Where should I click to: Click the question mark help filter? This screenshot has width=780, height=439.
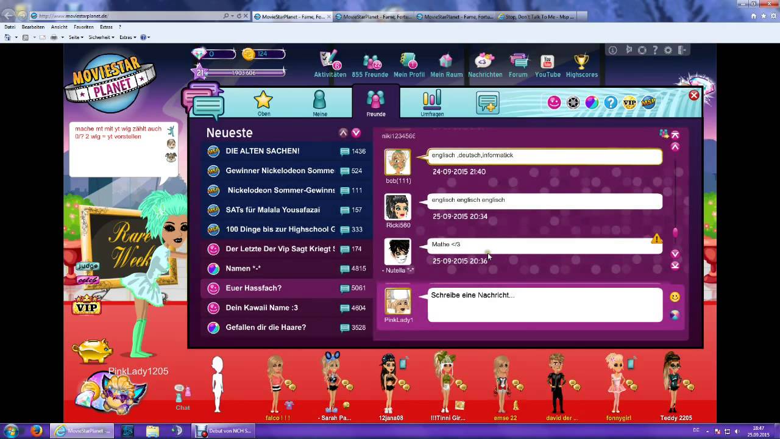tap(611, 102)
